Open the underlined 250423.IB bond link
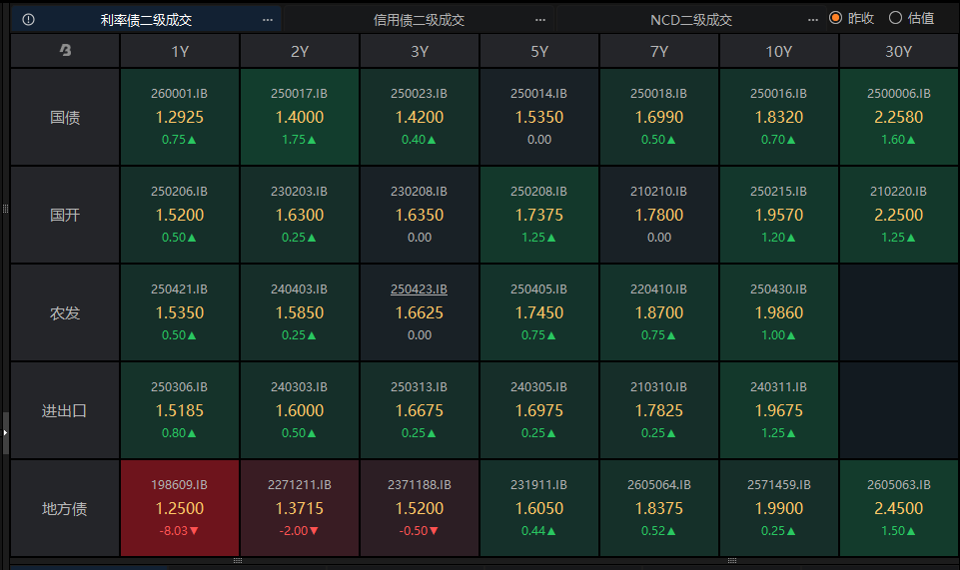This screenshot has width=960, height=570. click(x=419, y=288)
